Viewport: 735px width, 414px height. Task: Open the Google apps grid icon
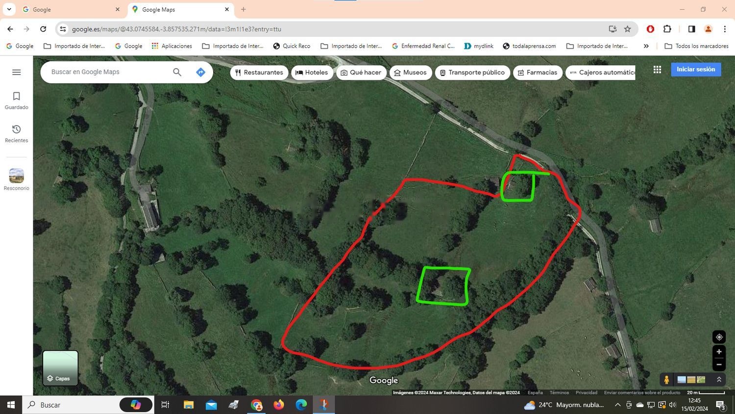(x=657, y=70)
